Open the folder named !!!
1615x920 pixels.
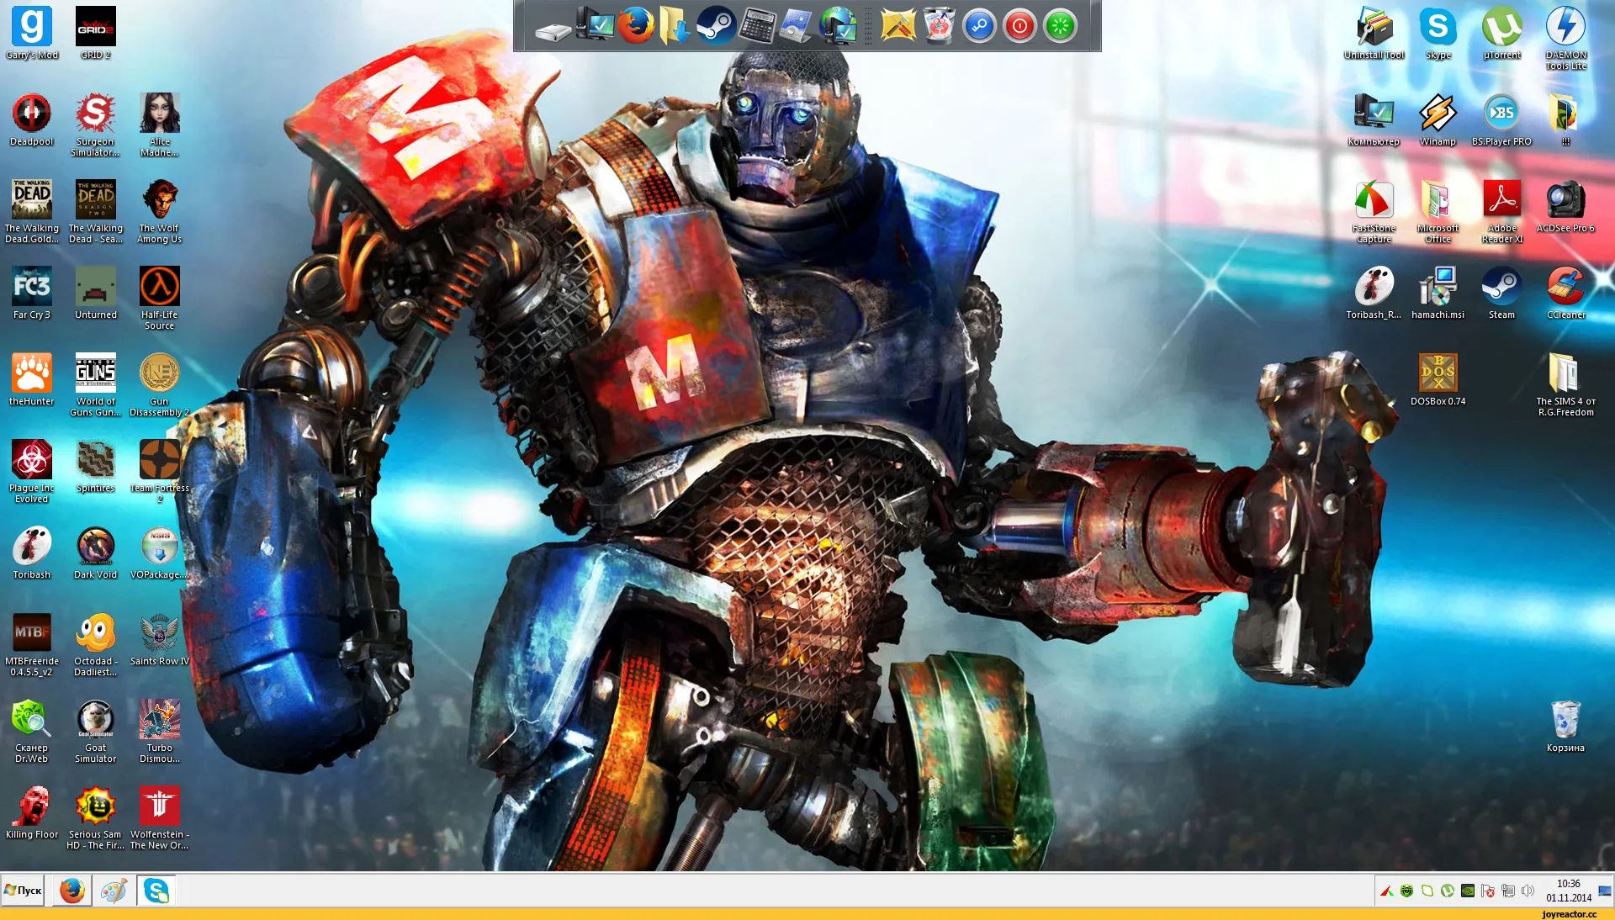click(1566, 119)
